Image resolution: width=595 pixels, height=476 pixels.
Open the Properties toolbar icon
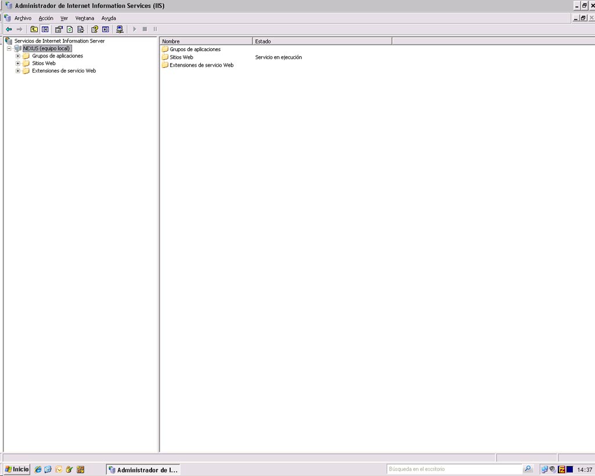coord(59,29)
